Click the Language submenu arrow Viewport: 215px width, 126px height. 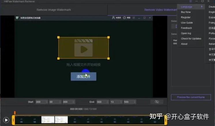[202, 7]
